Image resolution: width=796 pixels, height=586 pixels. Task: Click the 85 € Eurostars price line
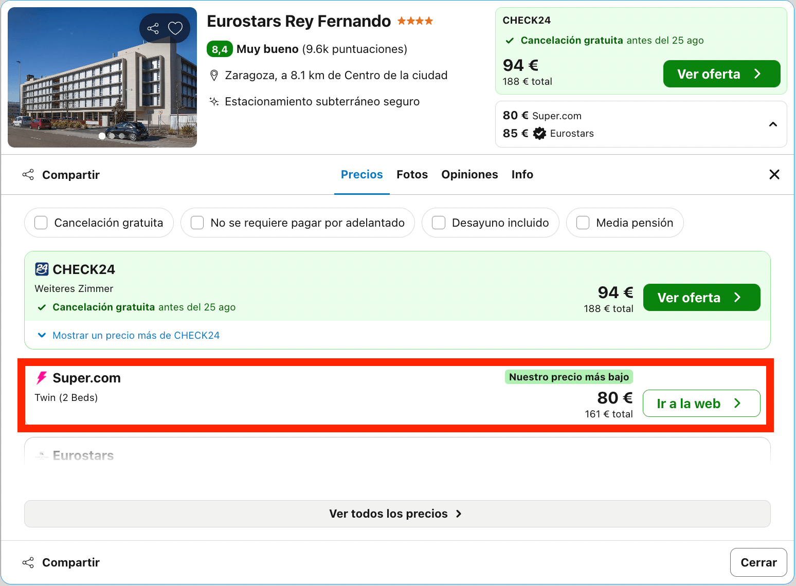point(548,133)
